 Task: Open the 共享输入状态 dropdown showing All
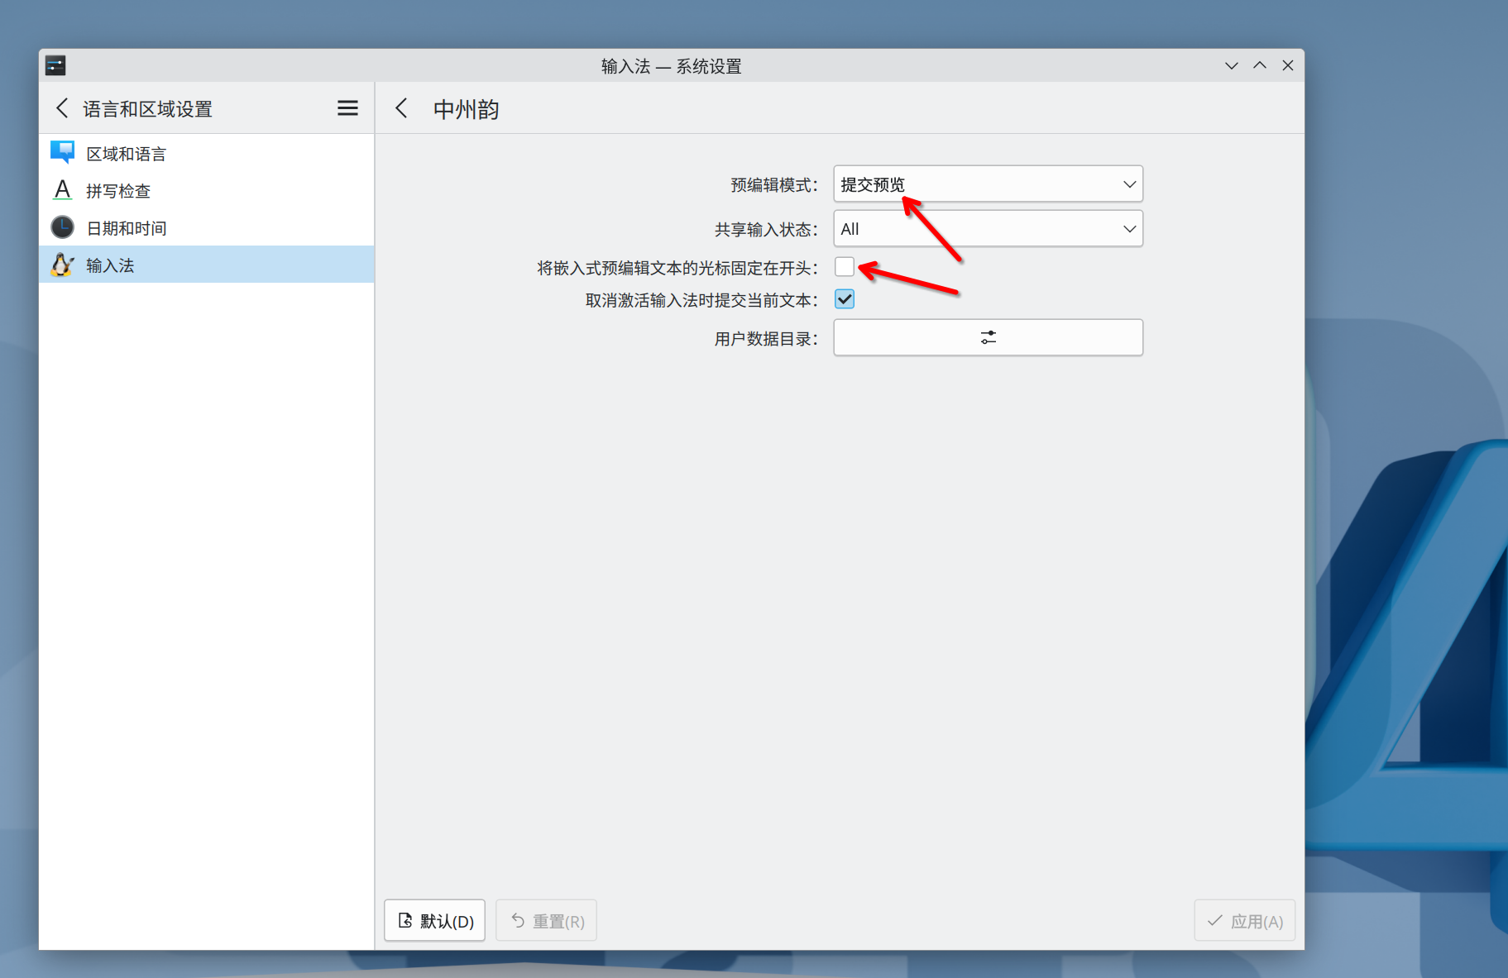click(988, 229)
